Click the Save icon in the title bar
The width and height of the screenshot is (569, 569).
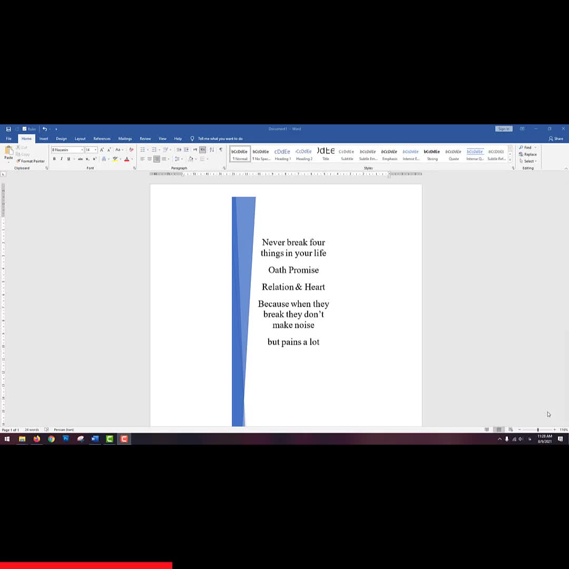[x=8, y=129]
